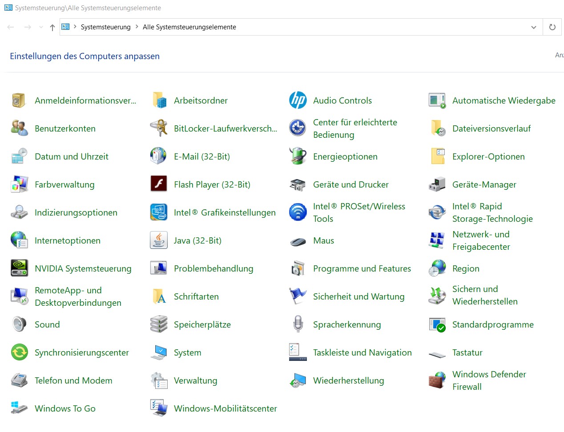The width and height of the screenshot is (564, 432).
Task: Open Programme und Features link
Action: pos(362,268)
